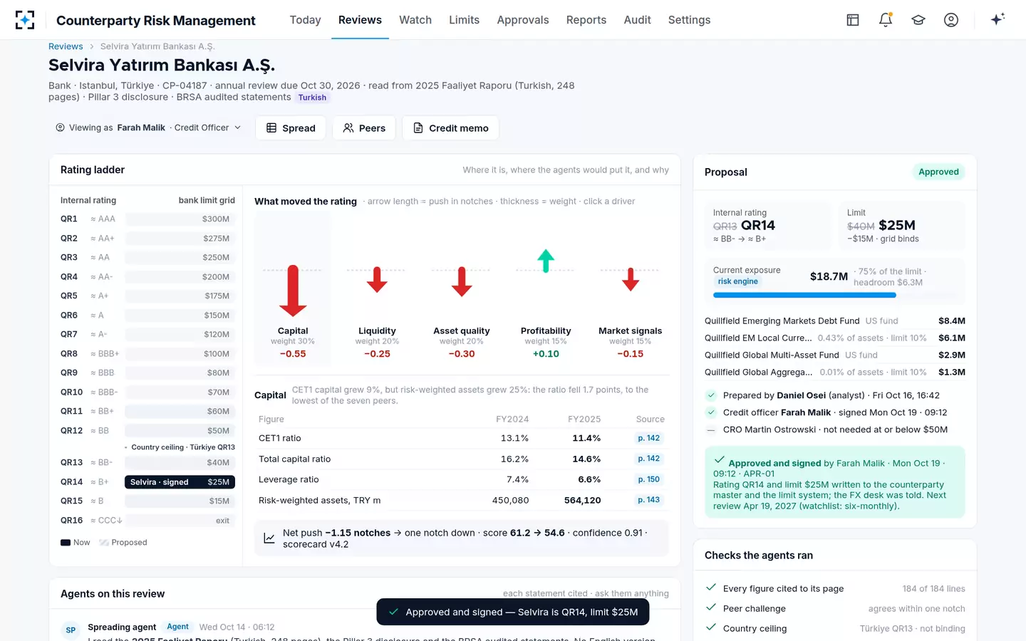Click the Peers button
Screen dimensions: 1026x641
click(364, 128)
